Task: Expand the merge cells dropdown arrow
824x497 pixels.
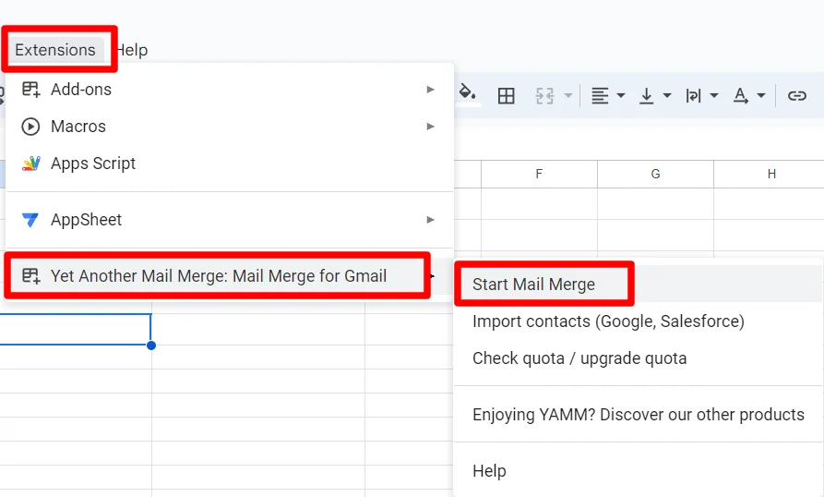Action: tap(568, 96)
